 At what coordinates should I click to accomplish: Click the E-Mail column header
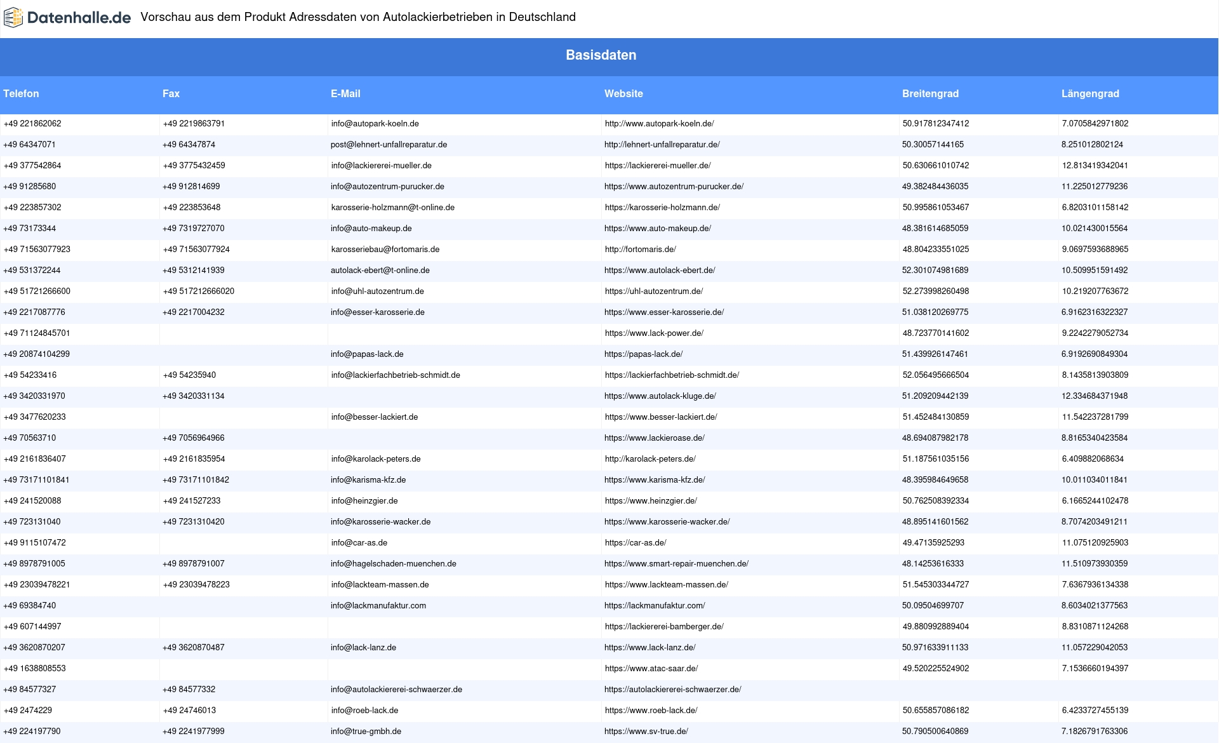(345, 94)
